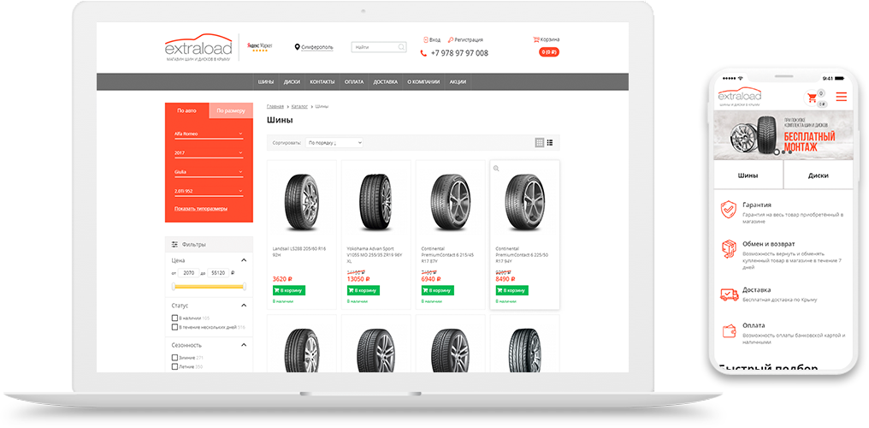This screenshot has width=869, height=428.
Task: Click the phone number +7 978 97 97 008
Action: click(459, 53)
